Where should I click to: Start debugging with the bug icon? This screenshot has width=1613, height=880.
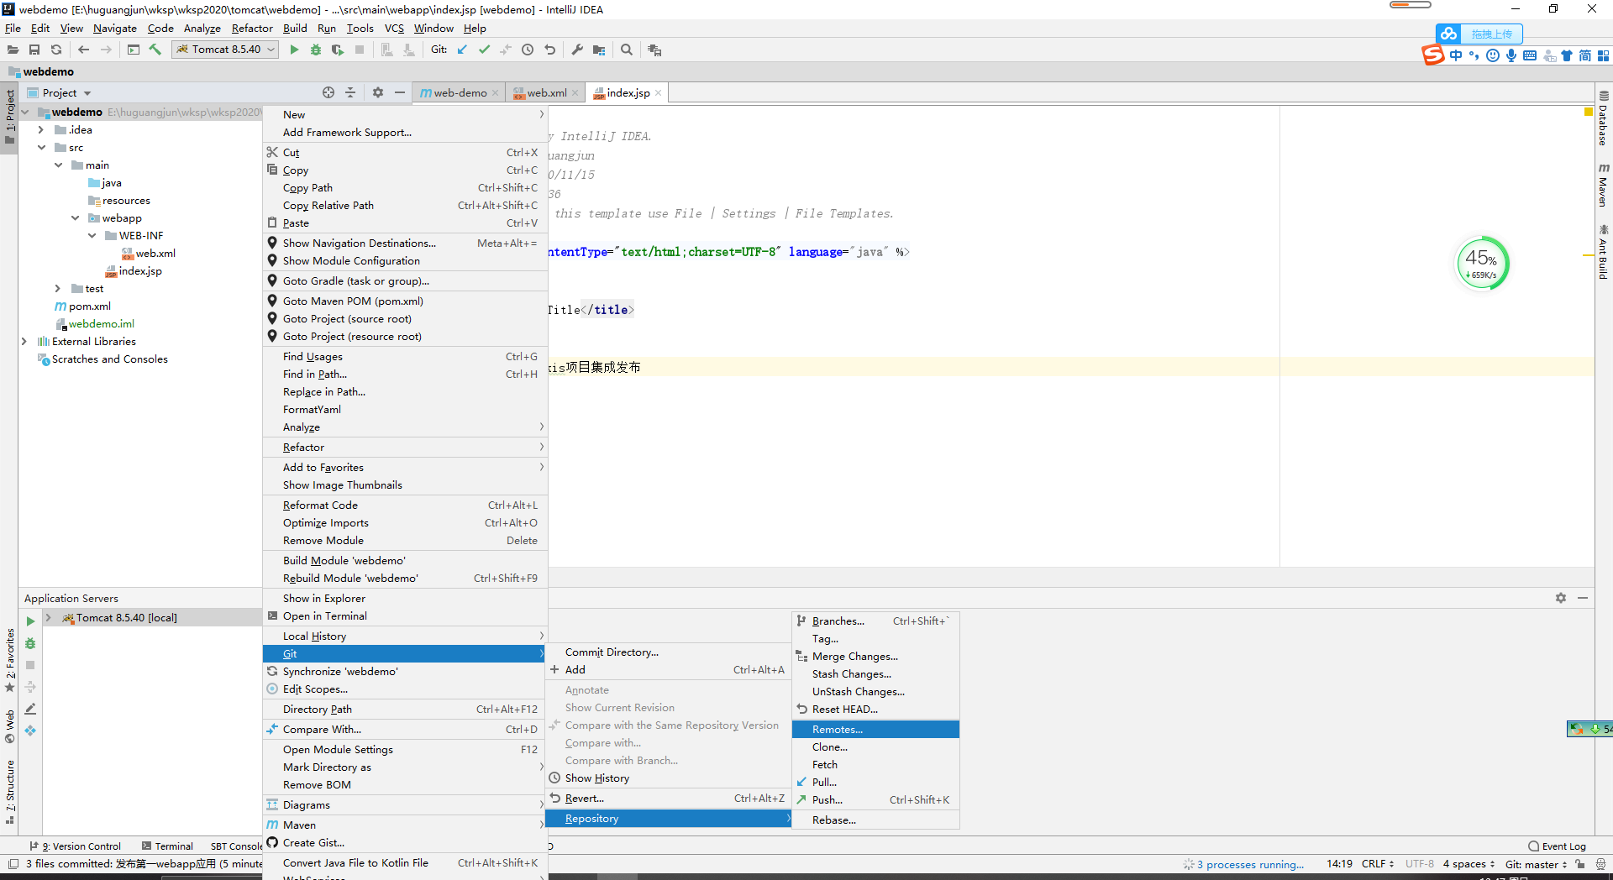pyautogui.click(x=316, y=50)
